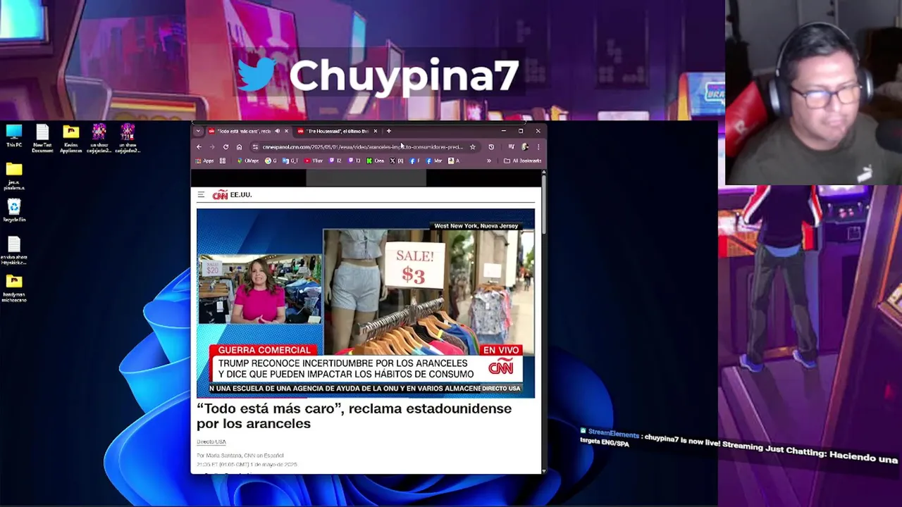Select the This PC desktop icon
The height and width of the screenshot is (507, 902).
click(14, 136)
